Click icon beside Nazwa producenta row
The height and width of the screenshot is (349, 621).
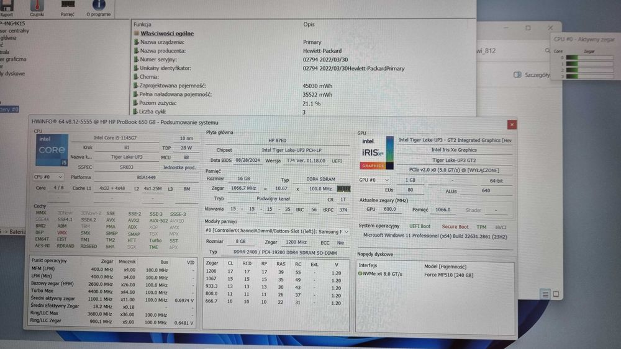(136, 51)
